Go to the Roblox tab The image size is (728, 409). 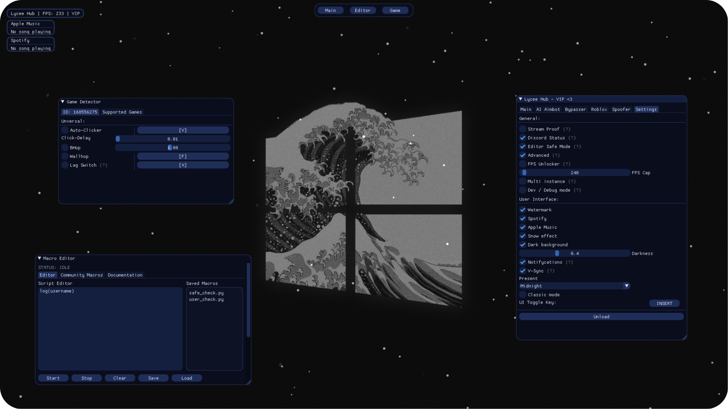[599, 109]
